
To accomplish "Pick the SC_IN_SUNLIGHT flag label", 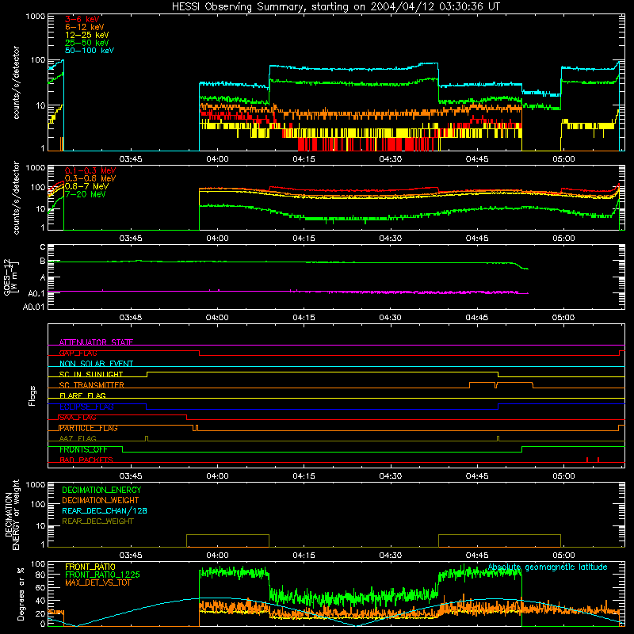I will (x=91, y=374).
